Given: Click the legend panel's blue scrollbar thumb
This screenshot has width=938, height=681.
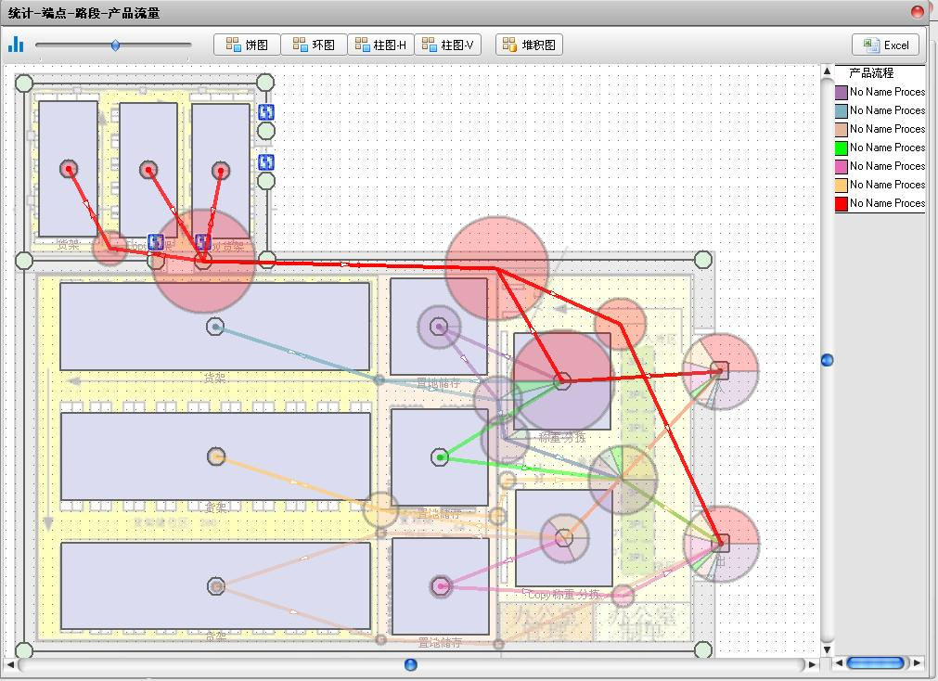Looking at the screenshot, I should [875, 662].
